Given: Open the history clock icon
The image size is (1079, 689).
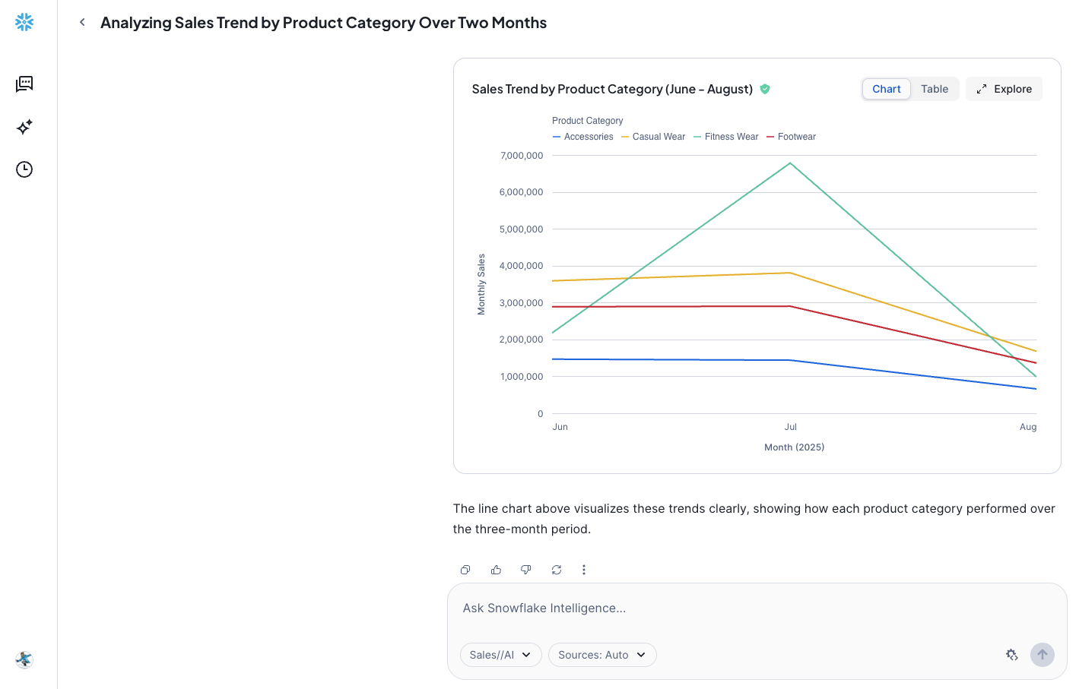Looking at the screenshot, I should [x=24, y=169].
